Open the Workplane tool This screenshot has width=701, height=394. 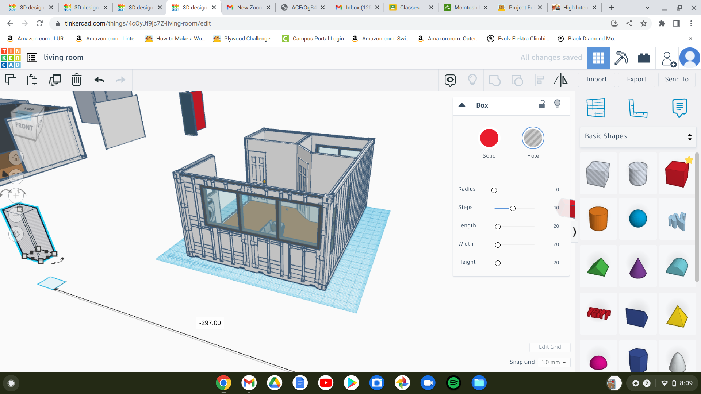[x=595, y=108]
